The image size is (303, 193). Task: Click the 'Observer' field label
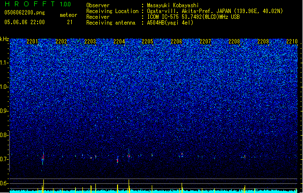click(x=98, y=5)
